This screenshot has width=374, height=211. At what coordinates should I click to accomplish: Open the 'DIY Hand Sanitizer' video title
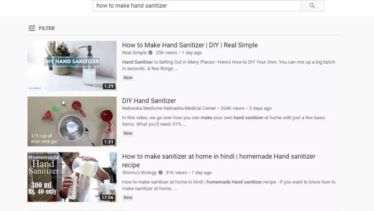[x=149, y=101]
